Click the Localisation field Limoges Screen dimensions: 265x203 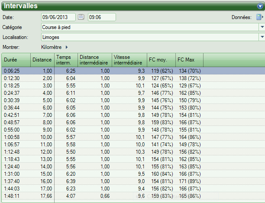(150, 37)
